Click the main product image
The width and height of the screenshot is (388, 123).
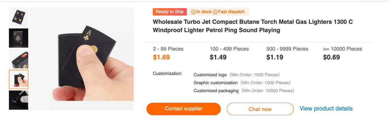pyautogui.click(x=82, y=59)
